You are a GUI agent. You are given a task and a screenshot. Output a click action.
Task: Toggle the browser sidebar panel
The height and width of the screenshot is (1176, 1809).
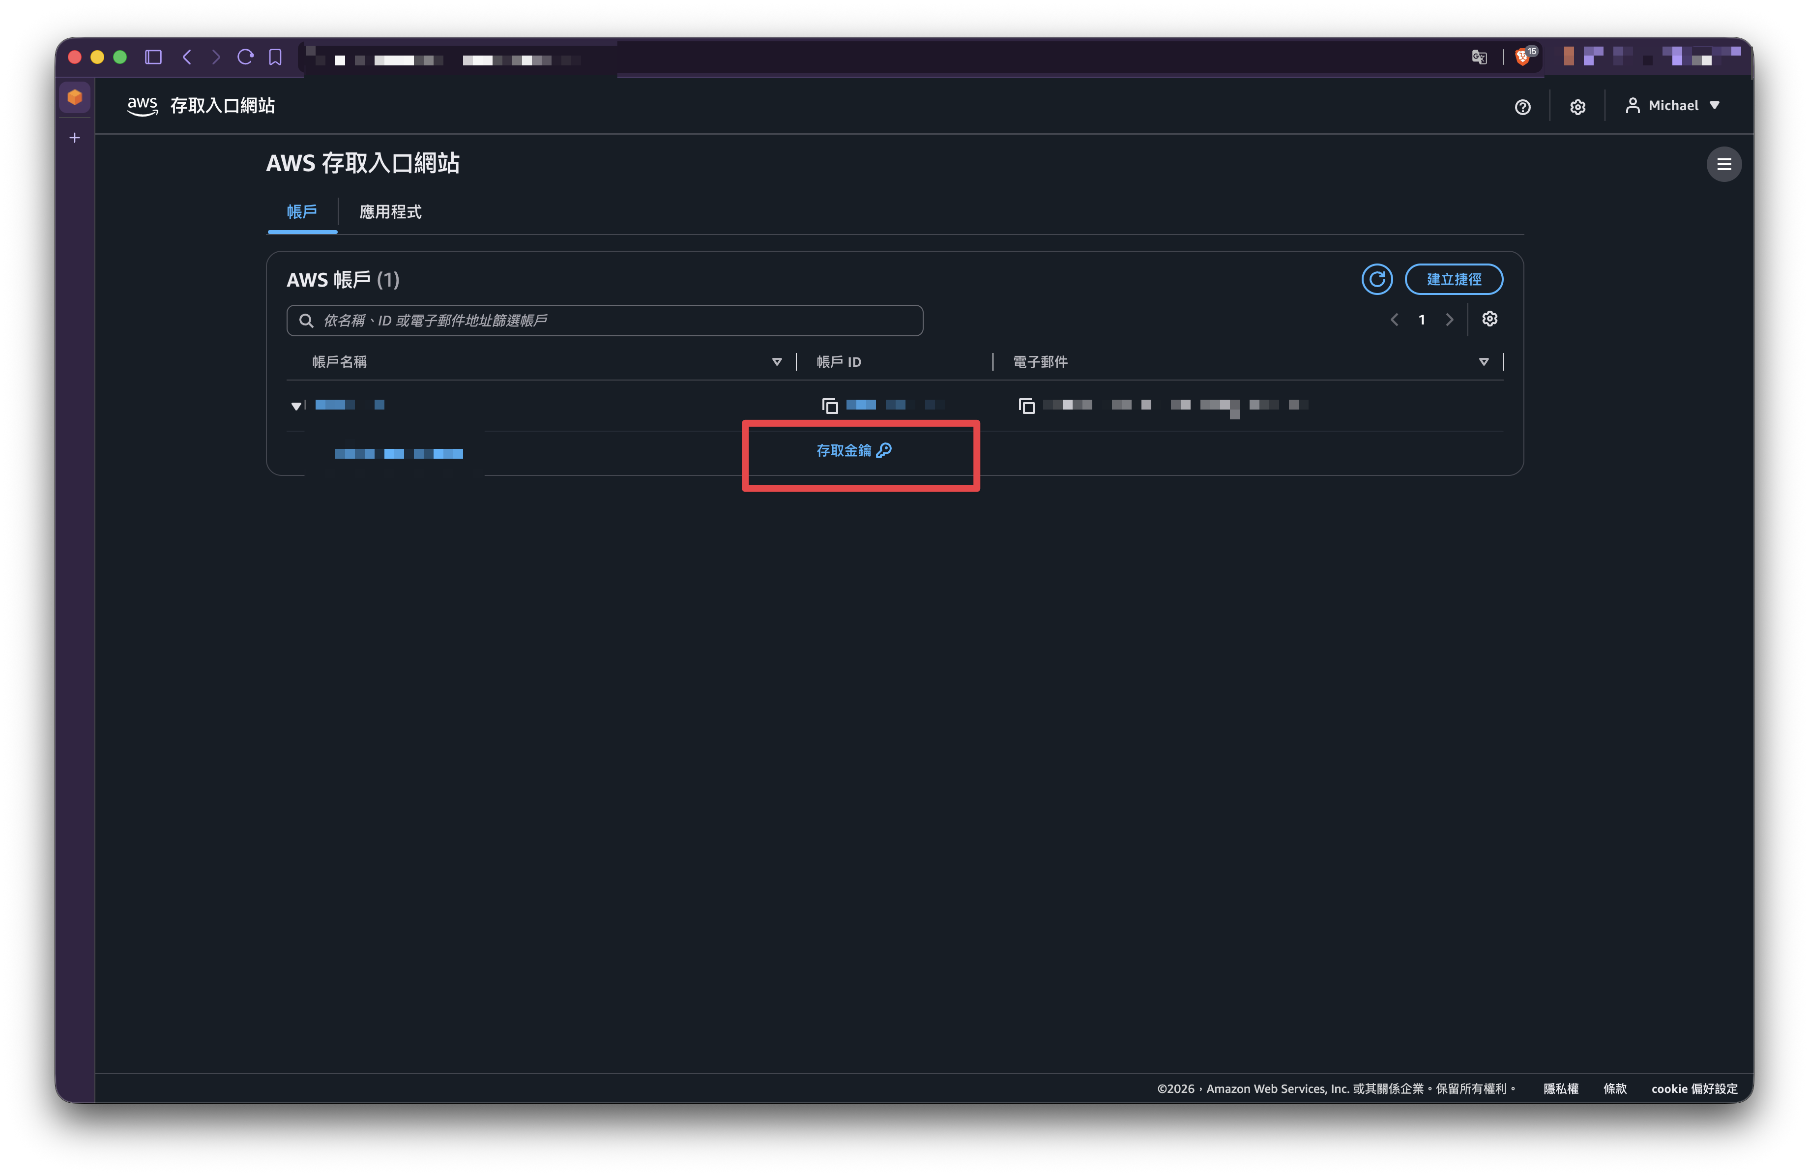point(153,57)
